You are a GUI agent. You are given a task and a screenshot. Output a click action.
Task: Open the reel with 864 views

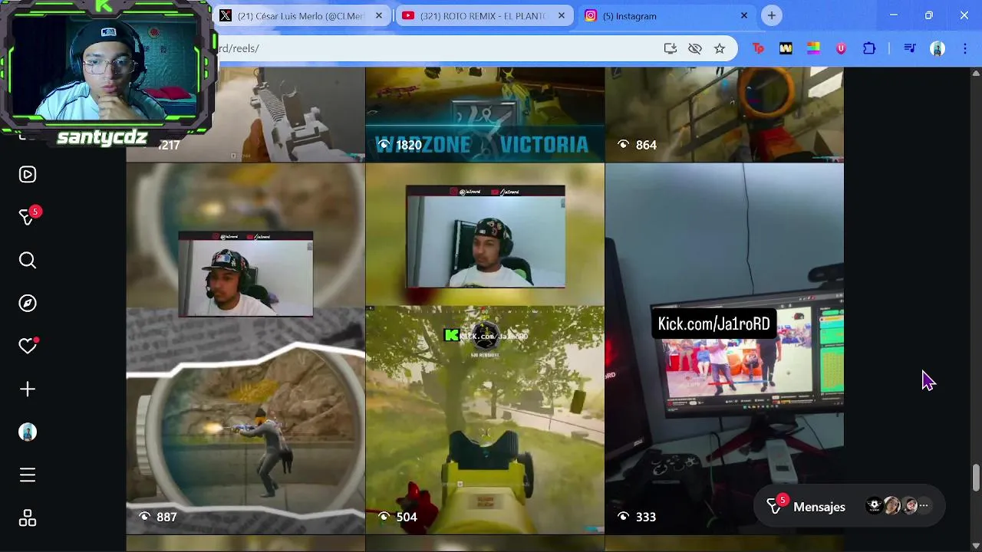point(724,115)
